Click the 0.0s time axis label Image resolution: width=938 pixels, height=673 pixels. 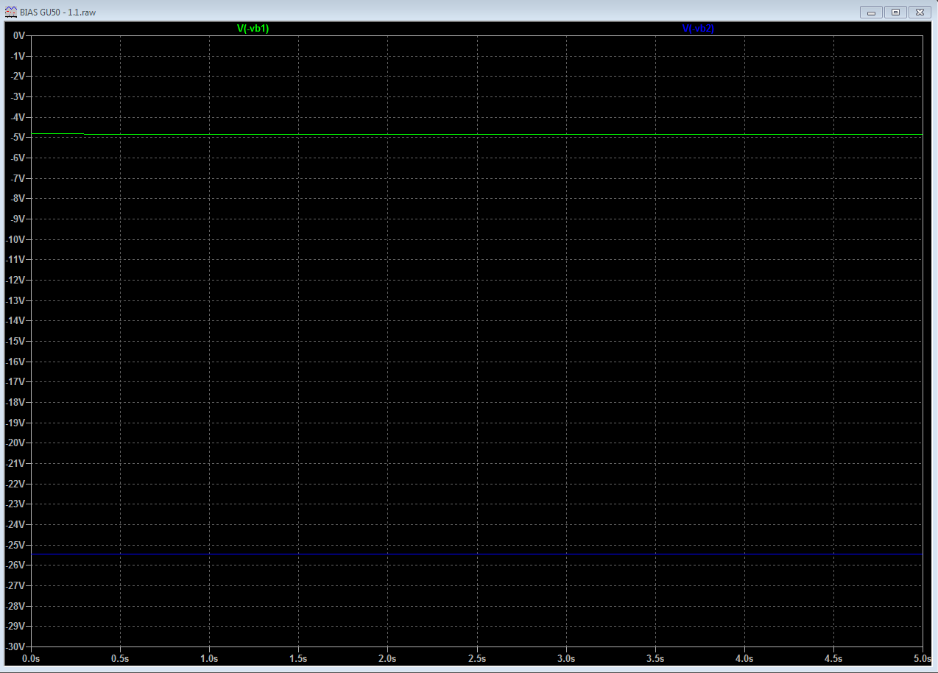click(x=32, y=658)
